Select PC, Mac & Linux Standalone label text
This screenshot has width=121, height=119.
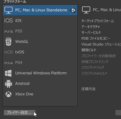[41, 10]
